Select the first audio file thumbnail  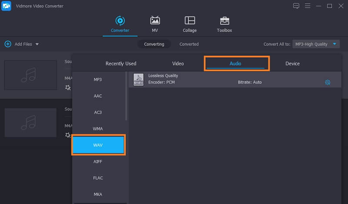pos(30,75)
